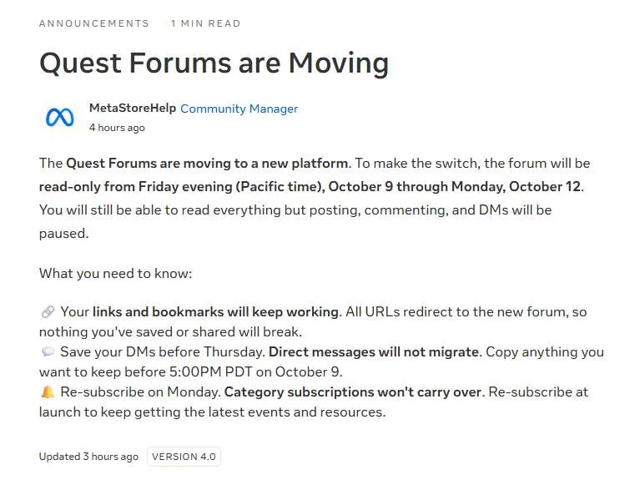Click the 'Quest Forums are moving to a new platform' text

(207, 164)
